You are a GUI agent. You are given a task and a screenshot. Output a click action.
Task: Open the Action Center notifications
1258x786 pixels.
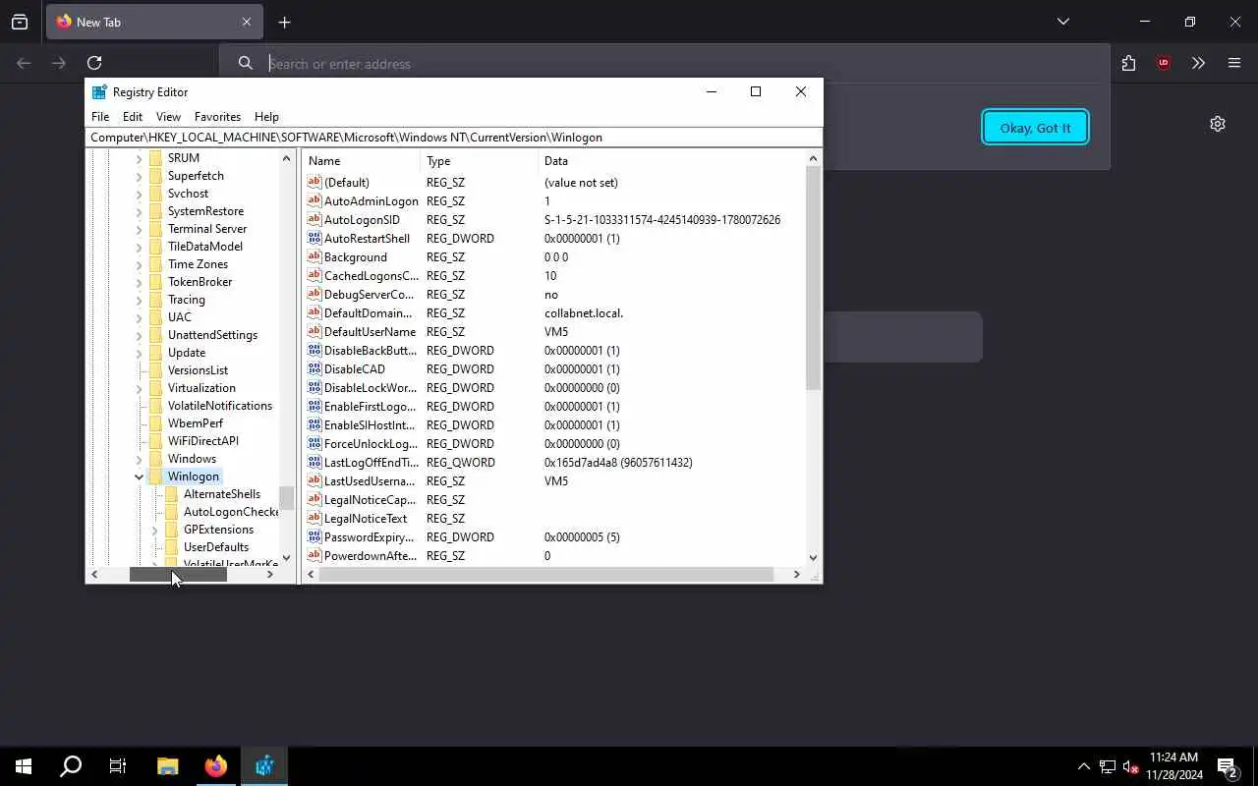1228,766
